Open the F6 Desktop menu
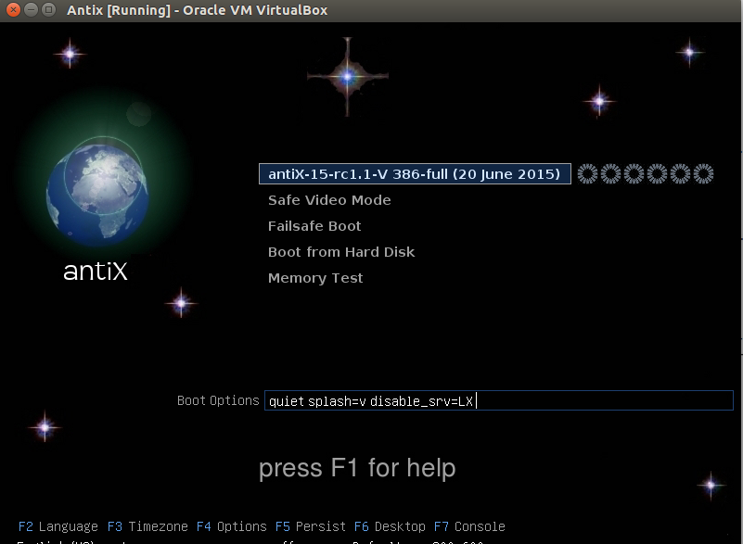Screen dimensions: 743x544 390,526
